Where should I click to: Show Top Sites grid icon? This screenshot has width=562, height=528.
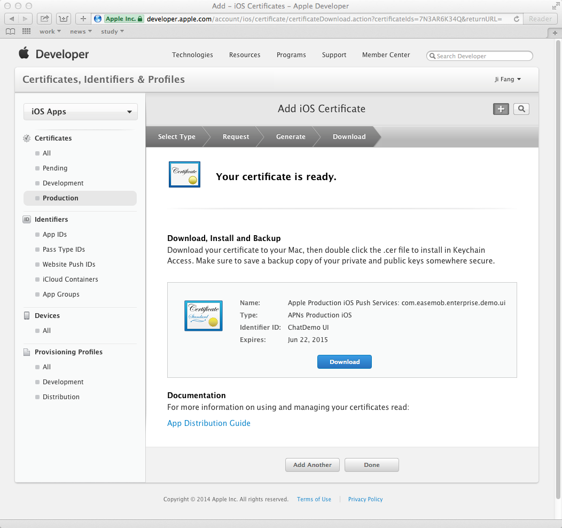pyautogui.click(x=27, y=32)
